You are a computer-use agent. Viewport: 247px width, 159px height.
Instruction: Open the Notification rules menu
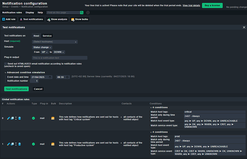tap(12, 12)
